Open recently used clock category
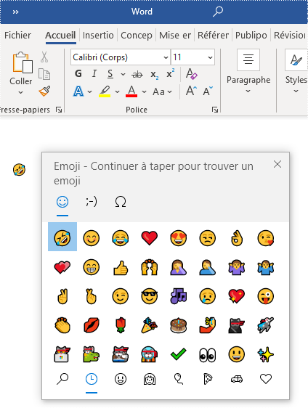 point(92,379)
